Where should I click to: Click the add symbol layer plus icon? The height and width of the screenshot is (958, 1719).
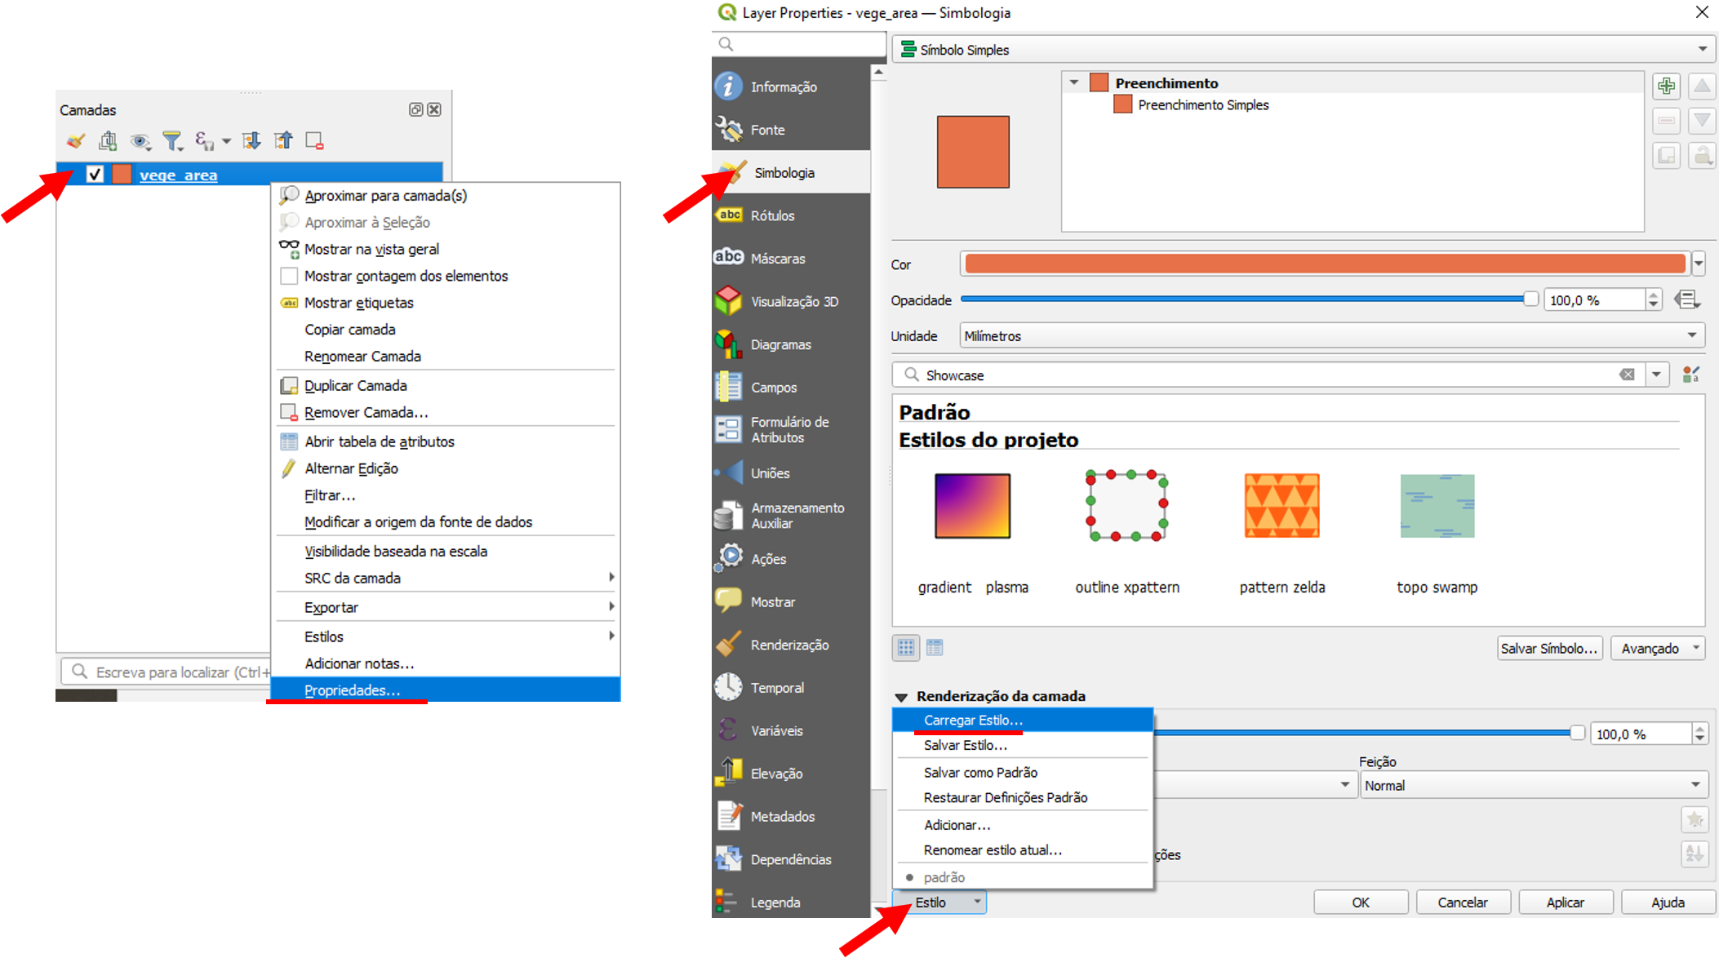tap(1666, 86)
